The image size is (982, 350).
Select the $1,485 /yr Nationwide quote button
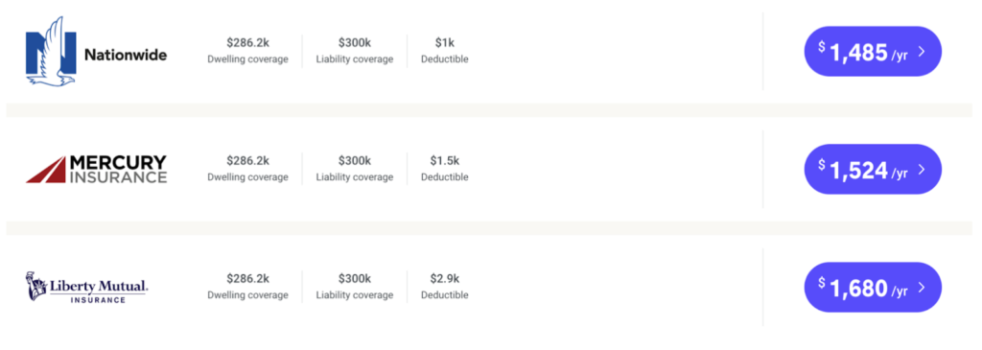pos(873,52)
